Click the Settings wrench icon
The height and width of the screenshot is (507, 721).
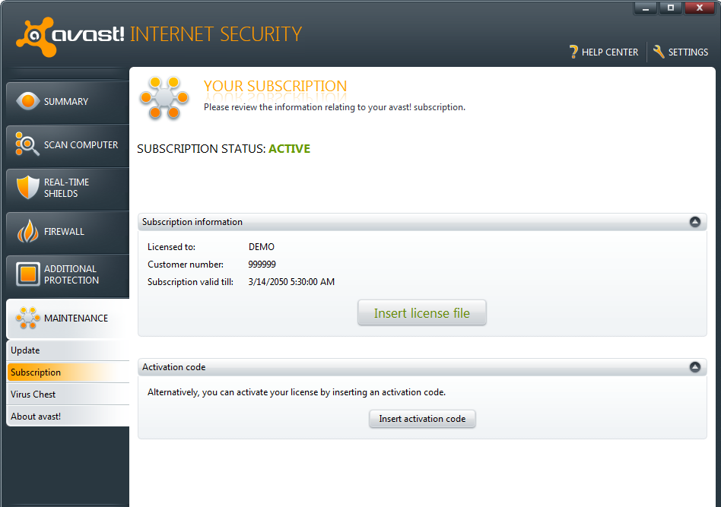tap(659, 52)
